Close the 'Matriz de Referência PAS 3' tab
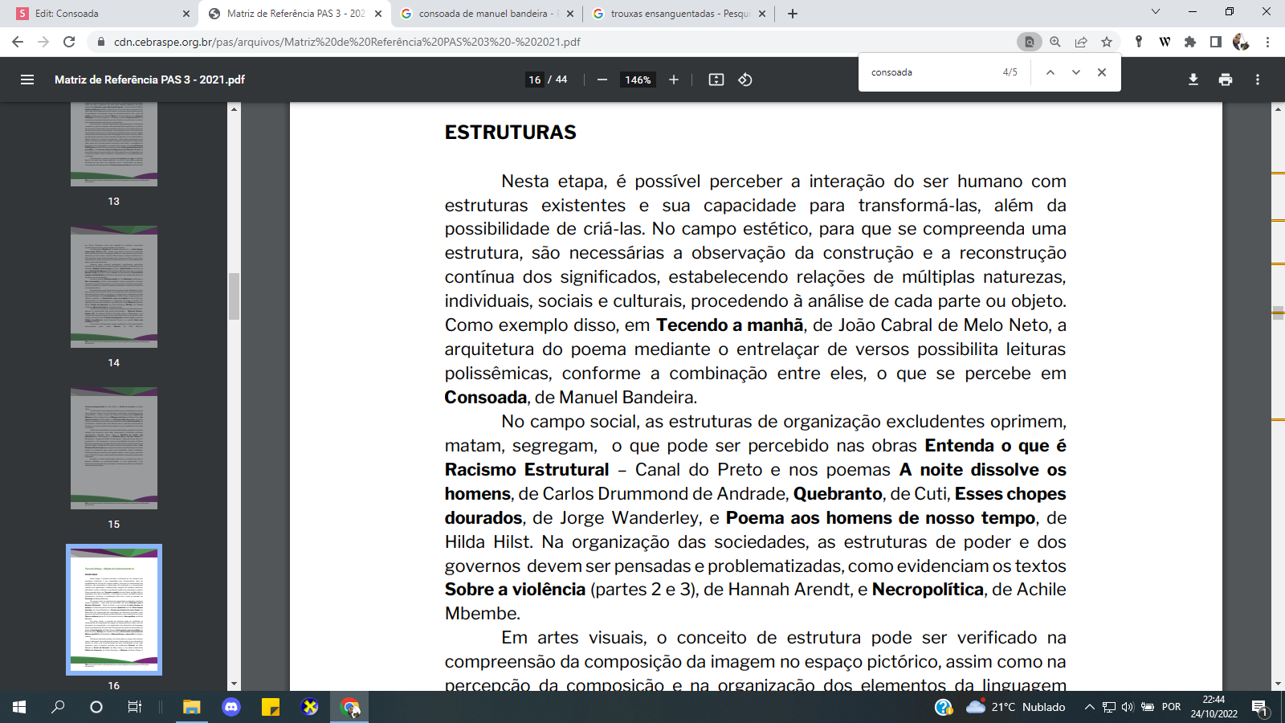This screenshot has height=723, width=1285. tap(378, 14)
